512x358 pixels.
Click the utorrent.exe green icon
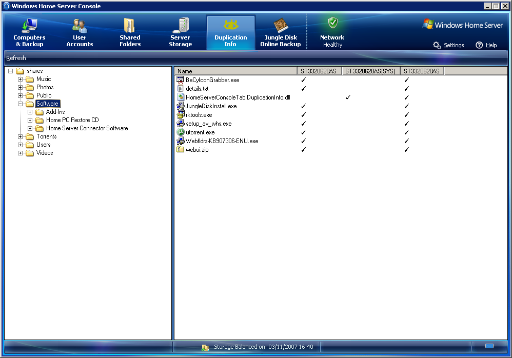tap(180, 132)
